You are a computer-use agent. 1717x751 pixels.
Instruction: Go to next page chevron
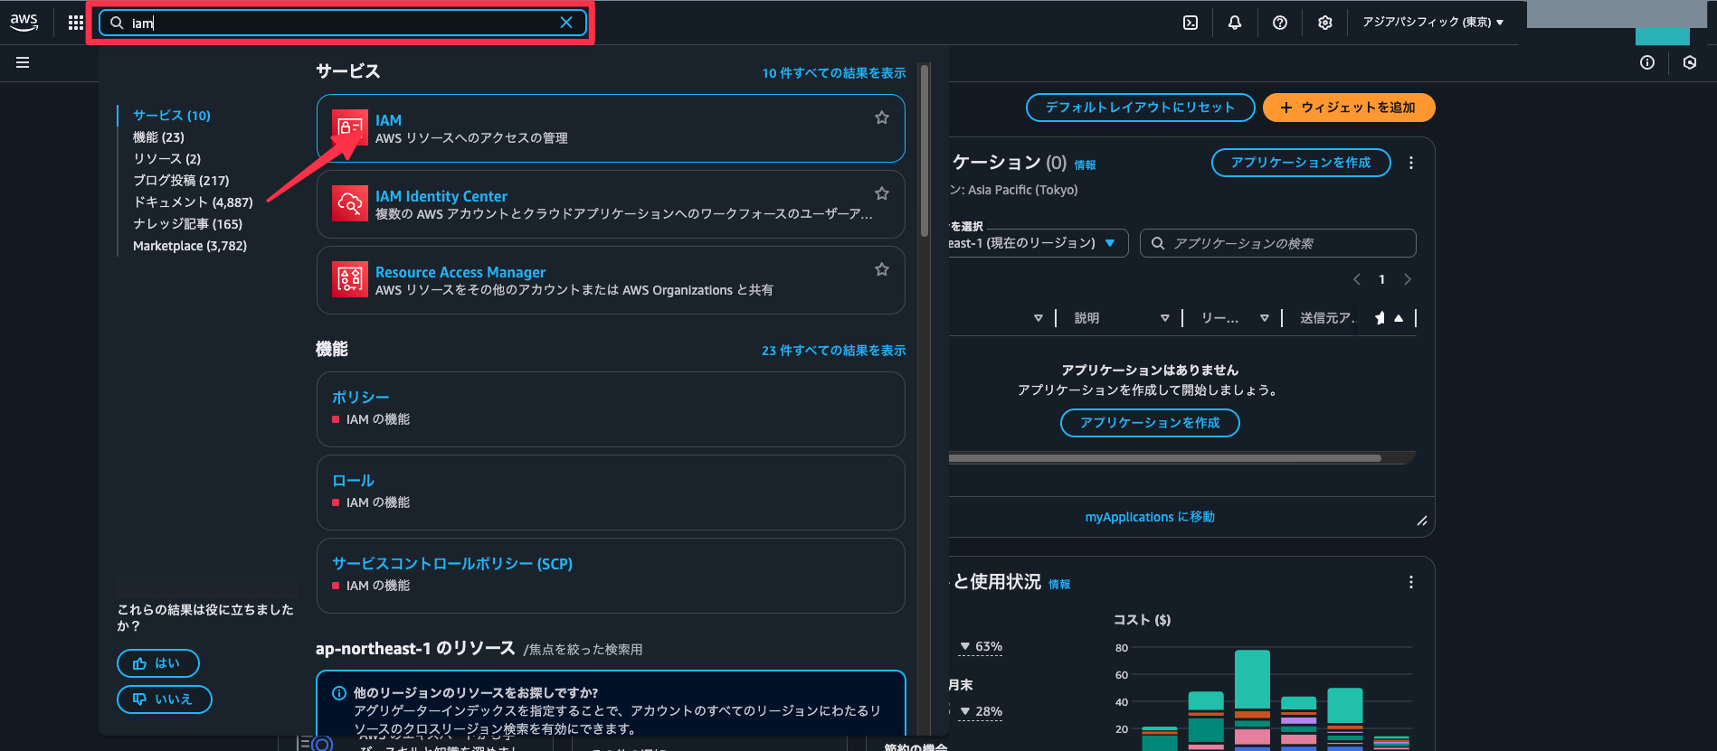point(1408,279)
